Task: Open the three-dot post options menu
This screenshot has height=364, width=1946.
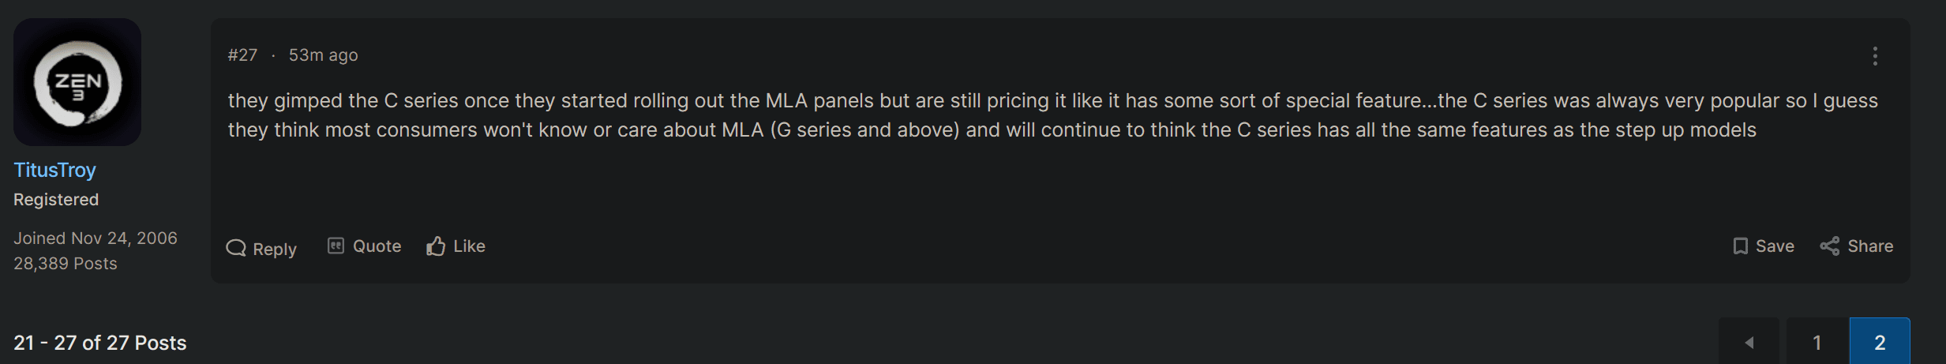Action: 1875,55
